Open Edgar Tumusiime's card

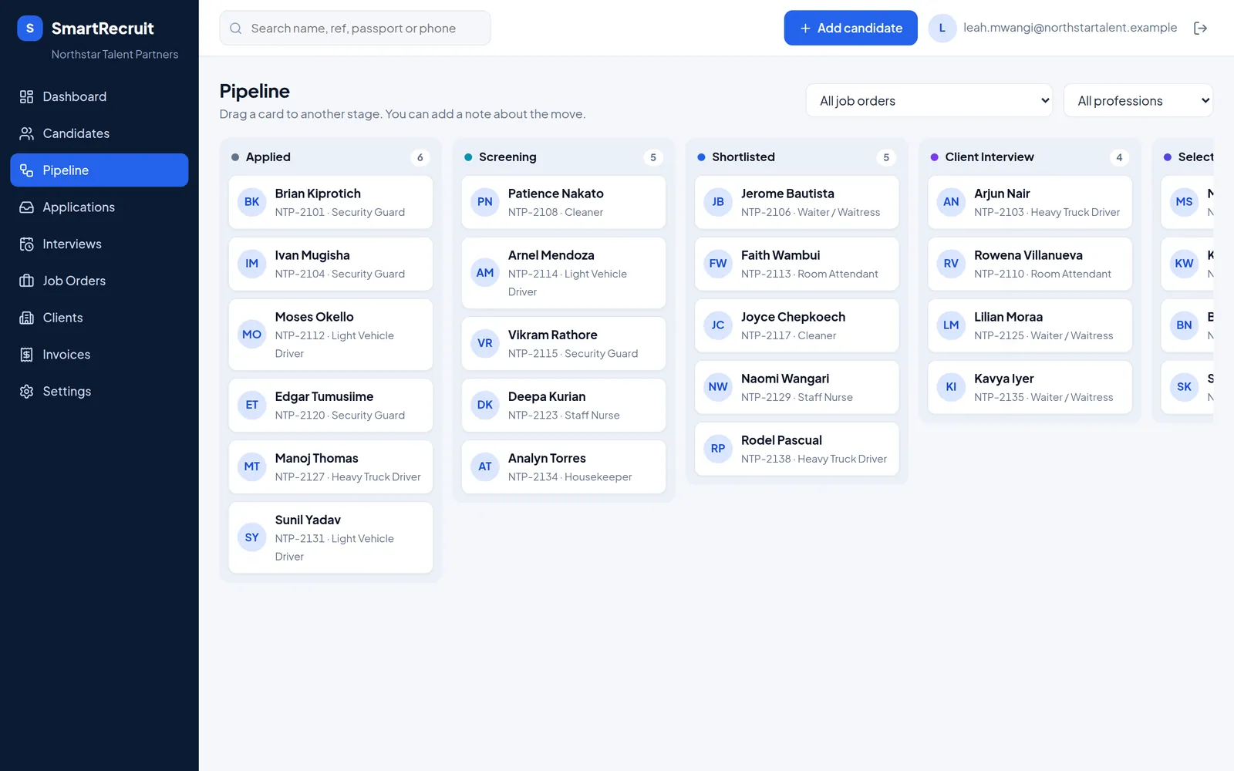coord(331,405)
